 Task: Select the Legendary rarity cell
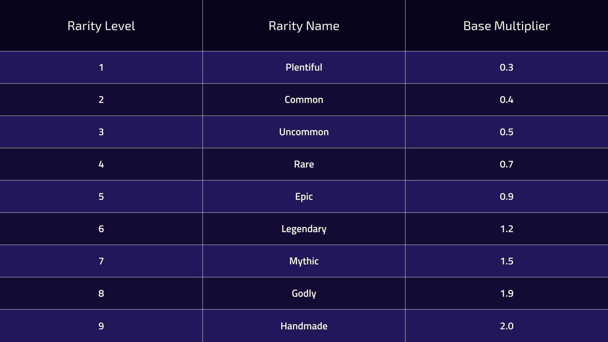pos(304,229)
